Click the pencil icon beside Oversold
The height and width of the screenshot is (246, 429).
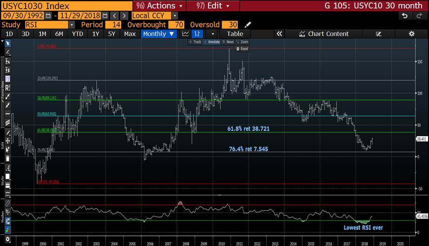(248, 25)
